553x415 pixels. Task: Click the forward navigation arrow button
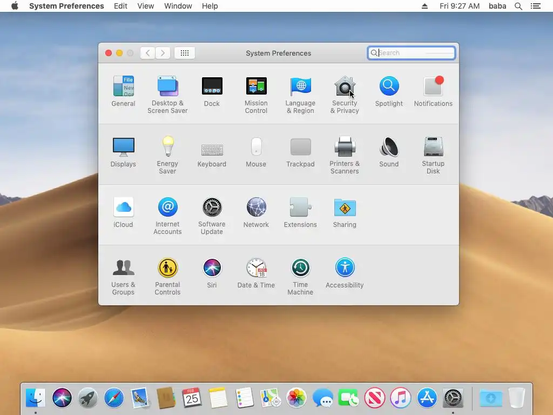point(163,53)
